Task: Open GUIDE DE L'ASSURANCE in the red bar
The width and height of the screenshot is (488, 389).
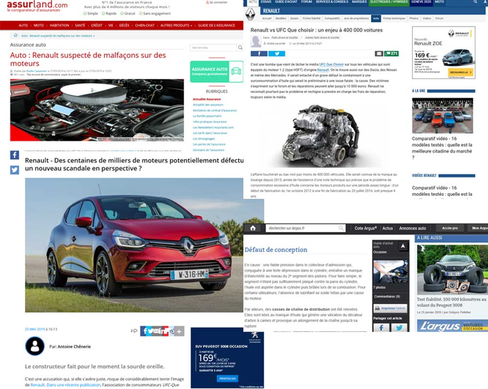Action: pos(217,25)
